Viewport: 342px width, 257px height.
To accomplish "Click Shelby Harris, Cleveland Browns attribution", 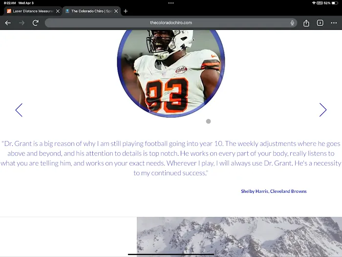I will [274, 191].
